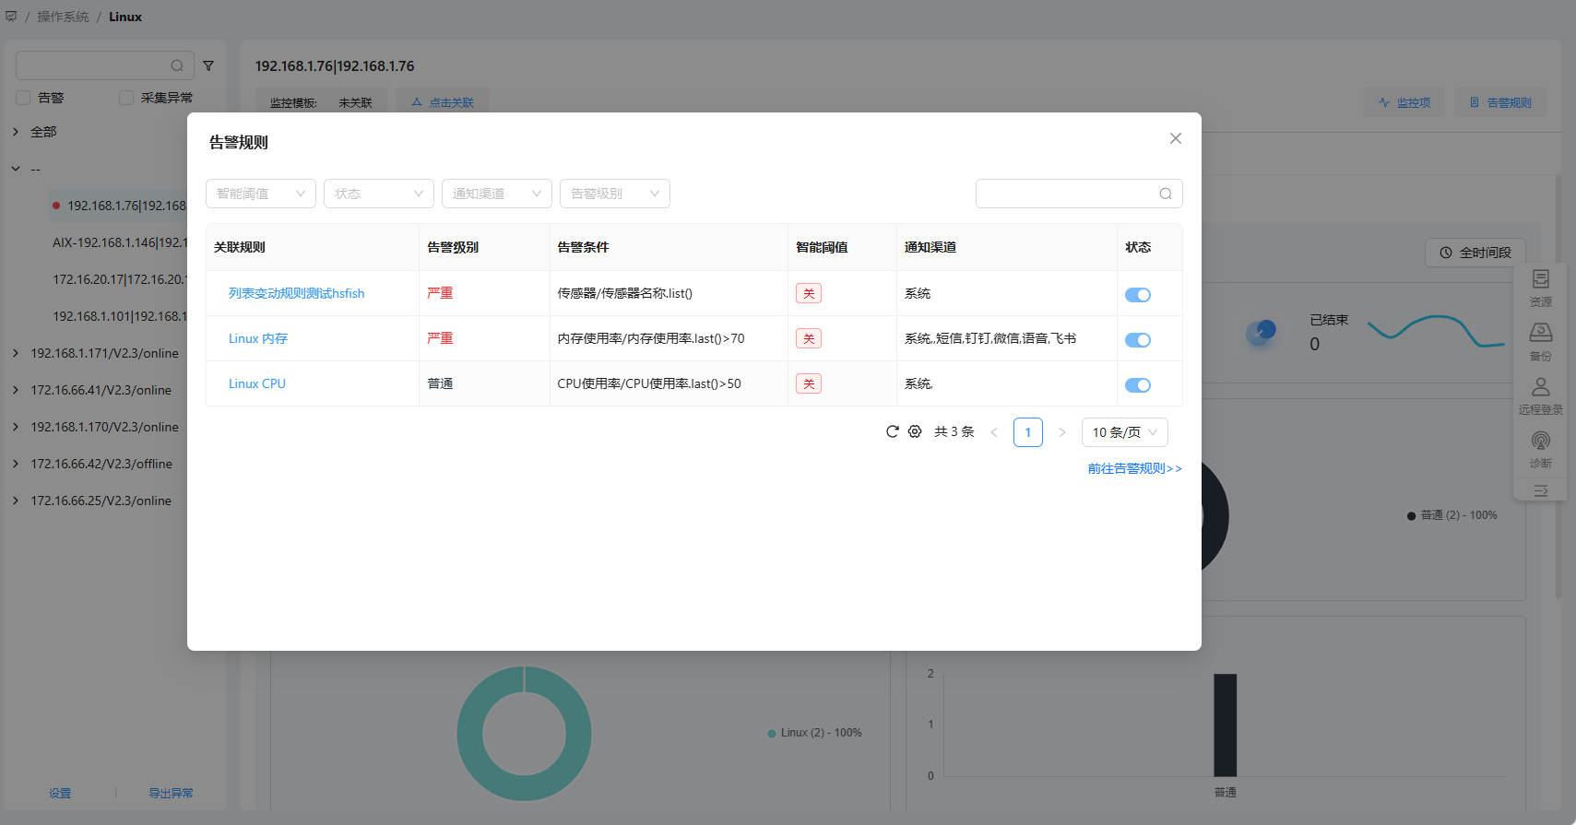The width and height of the screenshot is (1576, 825).
Task: Click the 普通 (2) - 100% chart legend
Action: point(1452,515)
